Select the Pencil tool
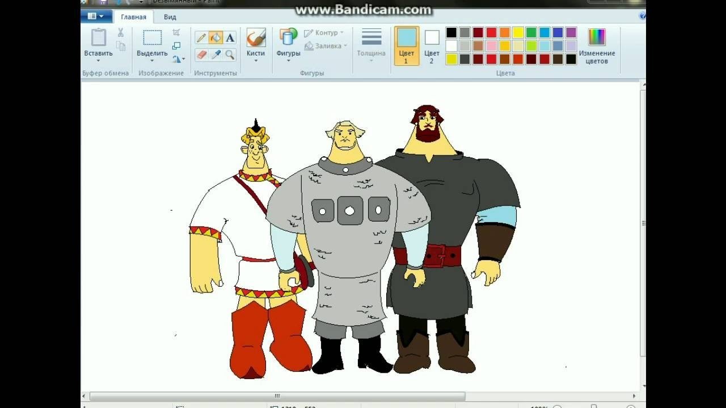 click(201, 38)
